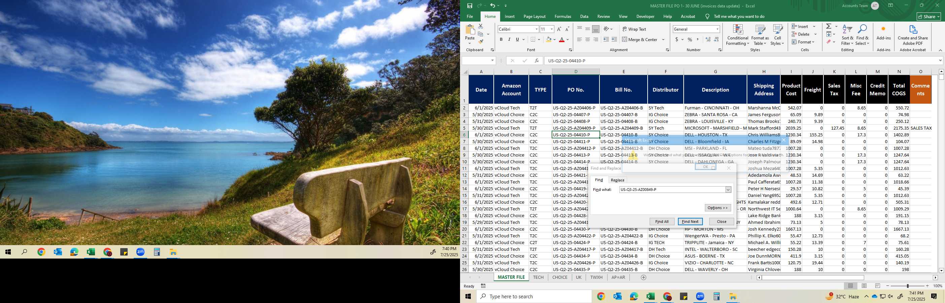945x303 pixels.
Task: Click Percent Style icon
Action: (690, 40)
